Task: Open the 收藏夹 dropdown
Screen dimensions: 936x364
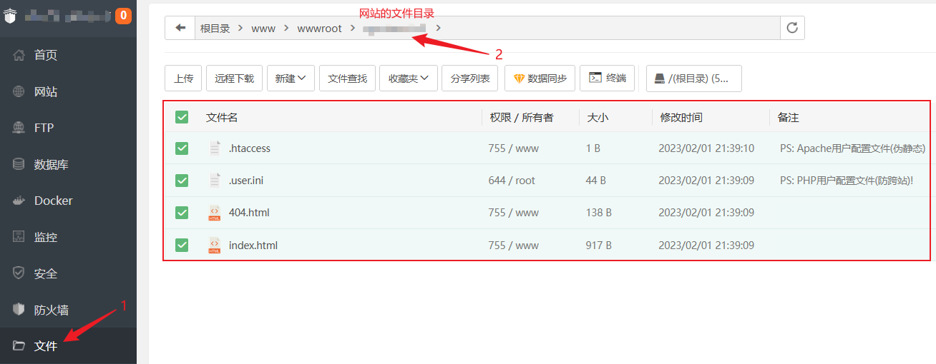Action: coord(409,79)
